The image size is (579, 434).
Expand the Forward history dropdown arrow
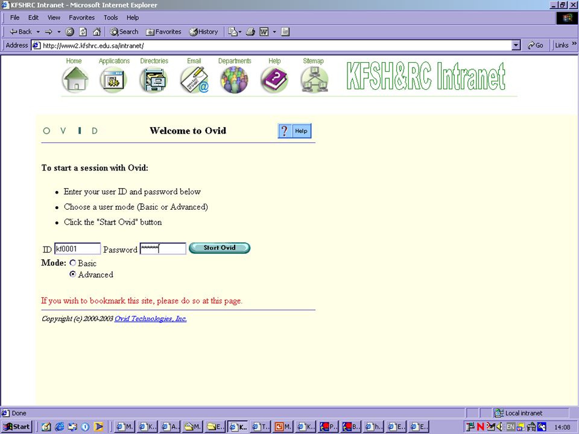[59, 32]
